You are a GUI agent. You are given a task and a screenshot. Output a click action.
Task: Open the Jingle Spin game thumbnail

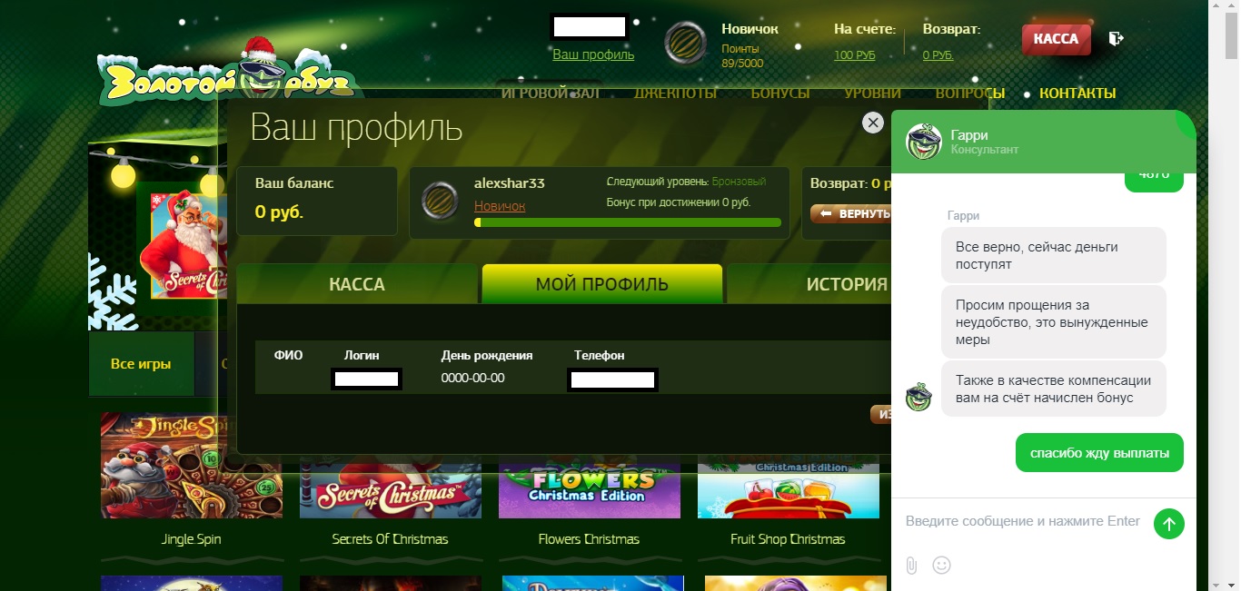tap(192, 465)
